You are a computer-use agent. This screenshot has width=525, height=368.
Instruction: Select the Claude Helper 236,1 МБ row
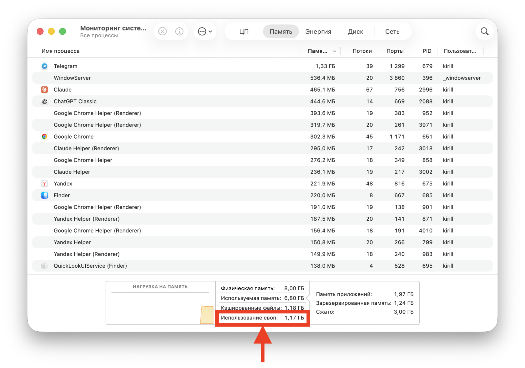click(x=262, y=172)
